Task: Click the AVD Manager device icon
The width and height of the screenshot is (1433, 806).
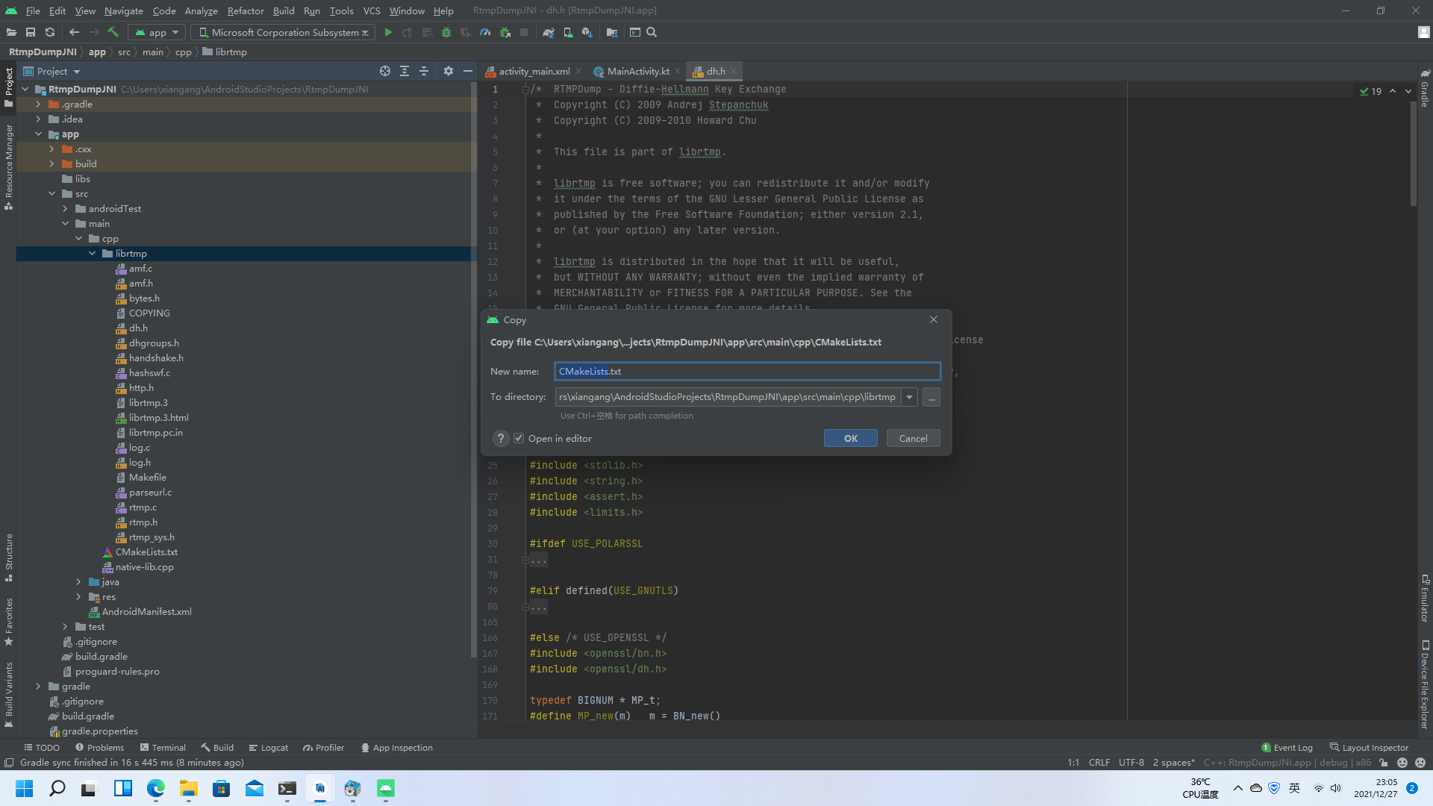Action: coord(568,33)
